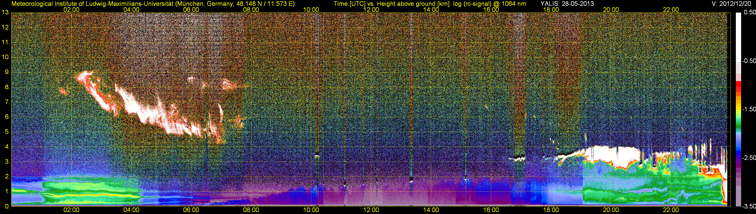Click the height axis label 3

(7, 162)
